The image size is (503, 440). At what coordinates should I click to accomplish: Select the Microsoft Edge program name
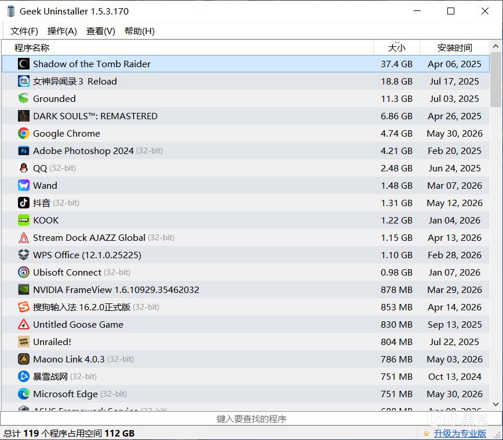tap(65, 394)
